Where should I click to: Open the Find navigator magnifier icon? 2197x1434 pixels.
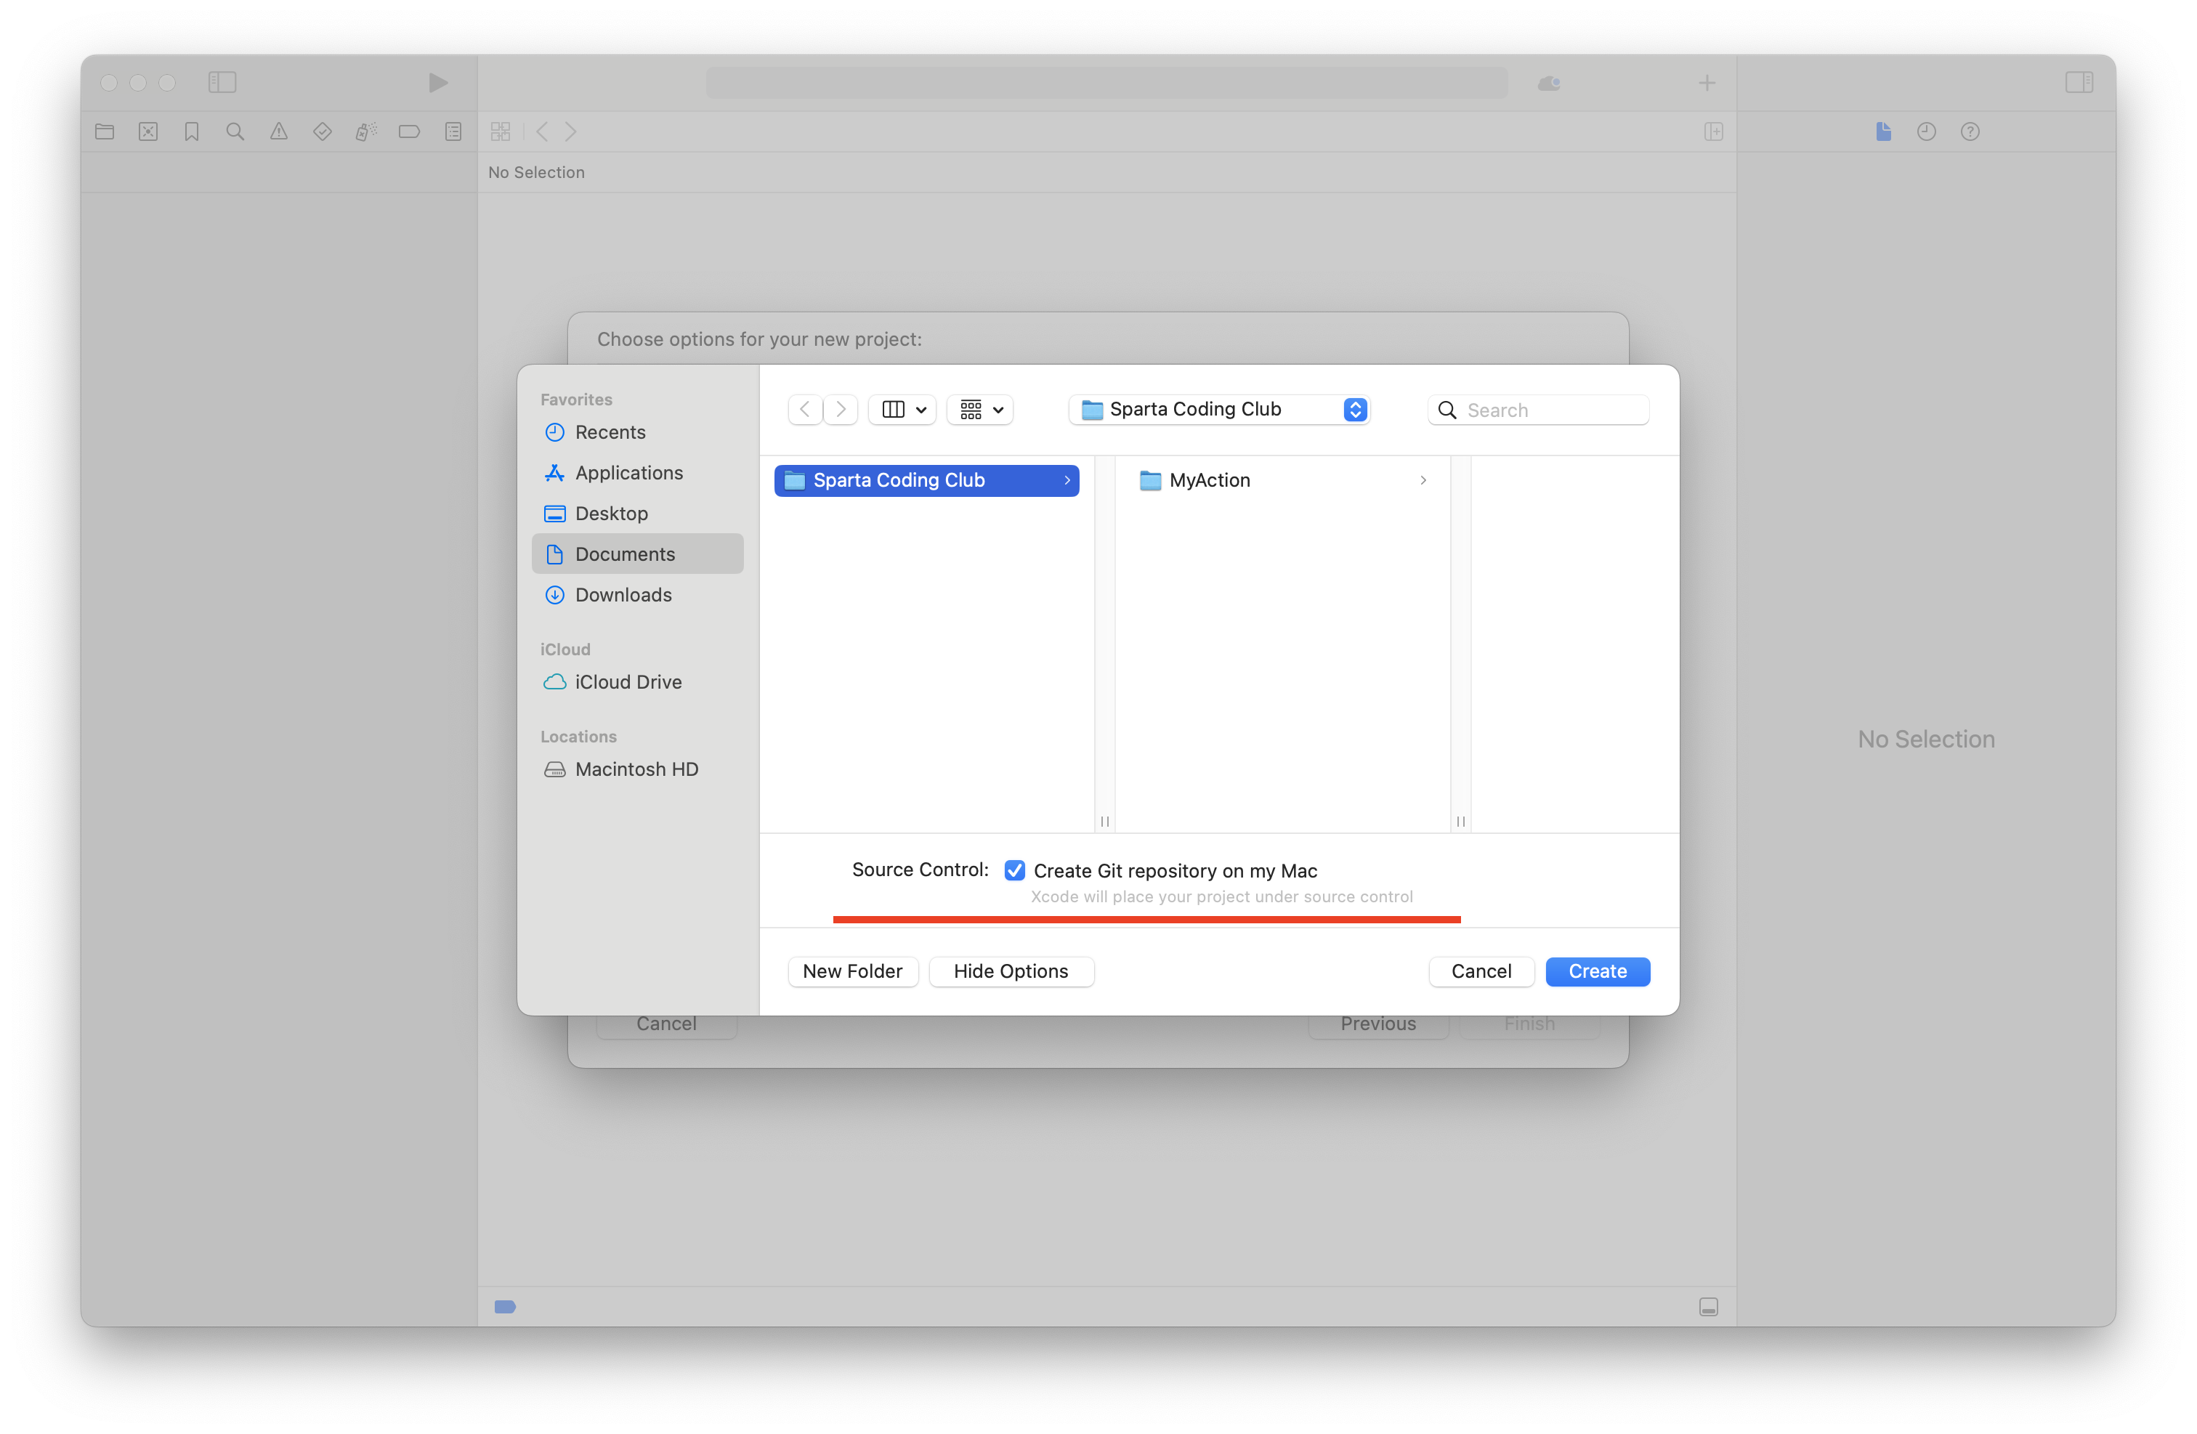(x=235, y=132)
